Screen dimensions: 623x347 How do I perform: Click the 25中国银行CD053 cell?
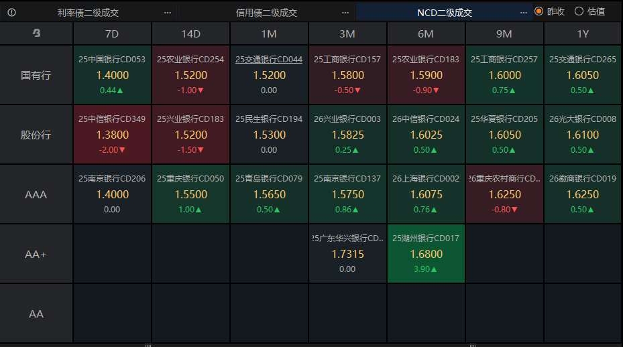click(112, 75)
